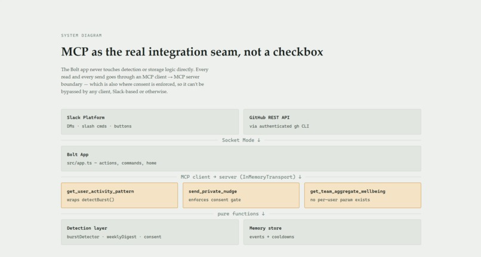Click the GitHub REST API box
Screen dimensions: 481x257
(x=332, y=122)
